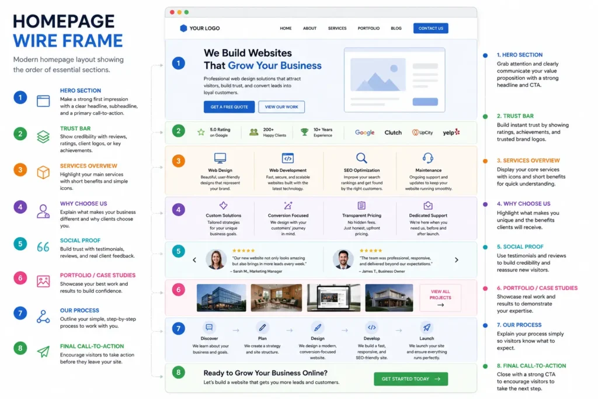Click the Launch step rocket icon

pos(426,327)
